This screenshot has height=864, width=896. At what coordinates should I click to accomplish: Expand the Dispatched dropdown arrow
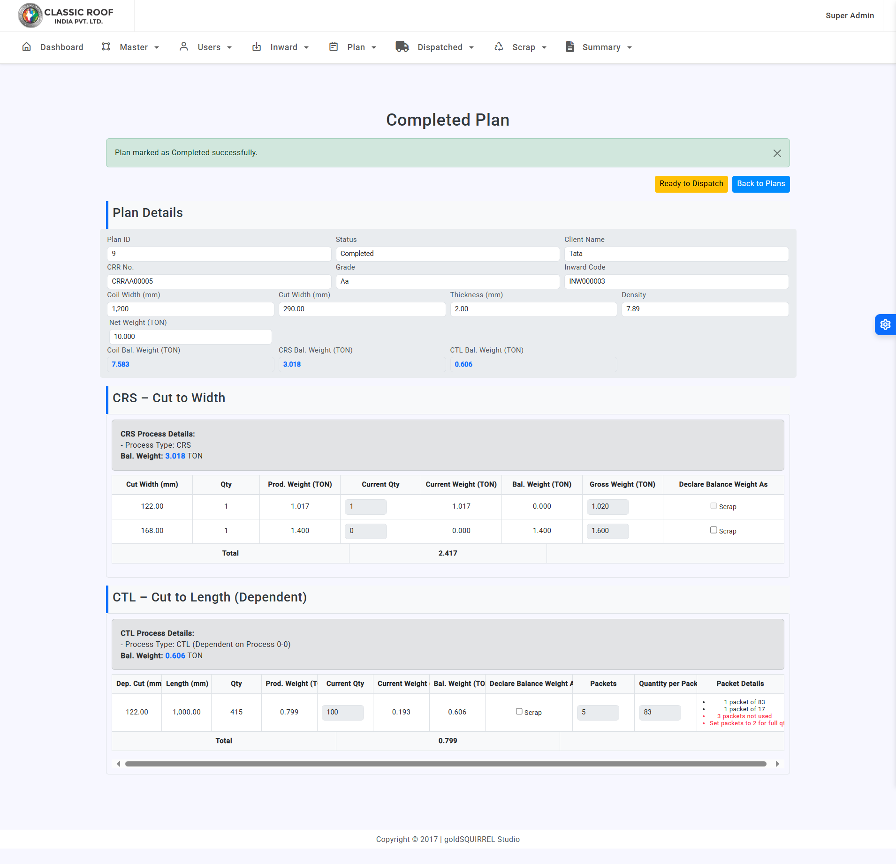point(471,48)
